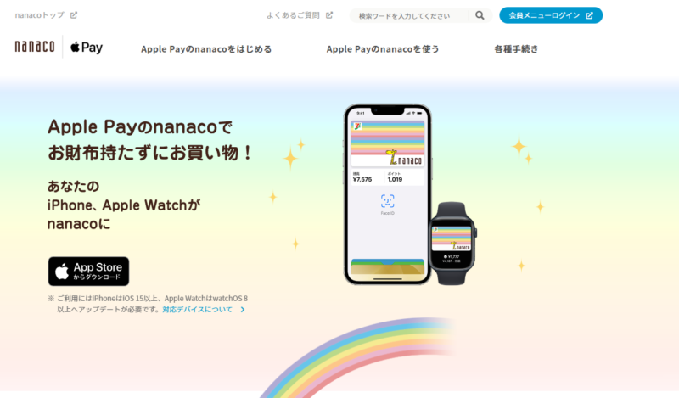Click external link icon next to よくあるご質問
This screenshot has height=398, width=679.
tap(329, 15)
